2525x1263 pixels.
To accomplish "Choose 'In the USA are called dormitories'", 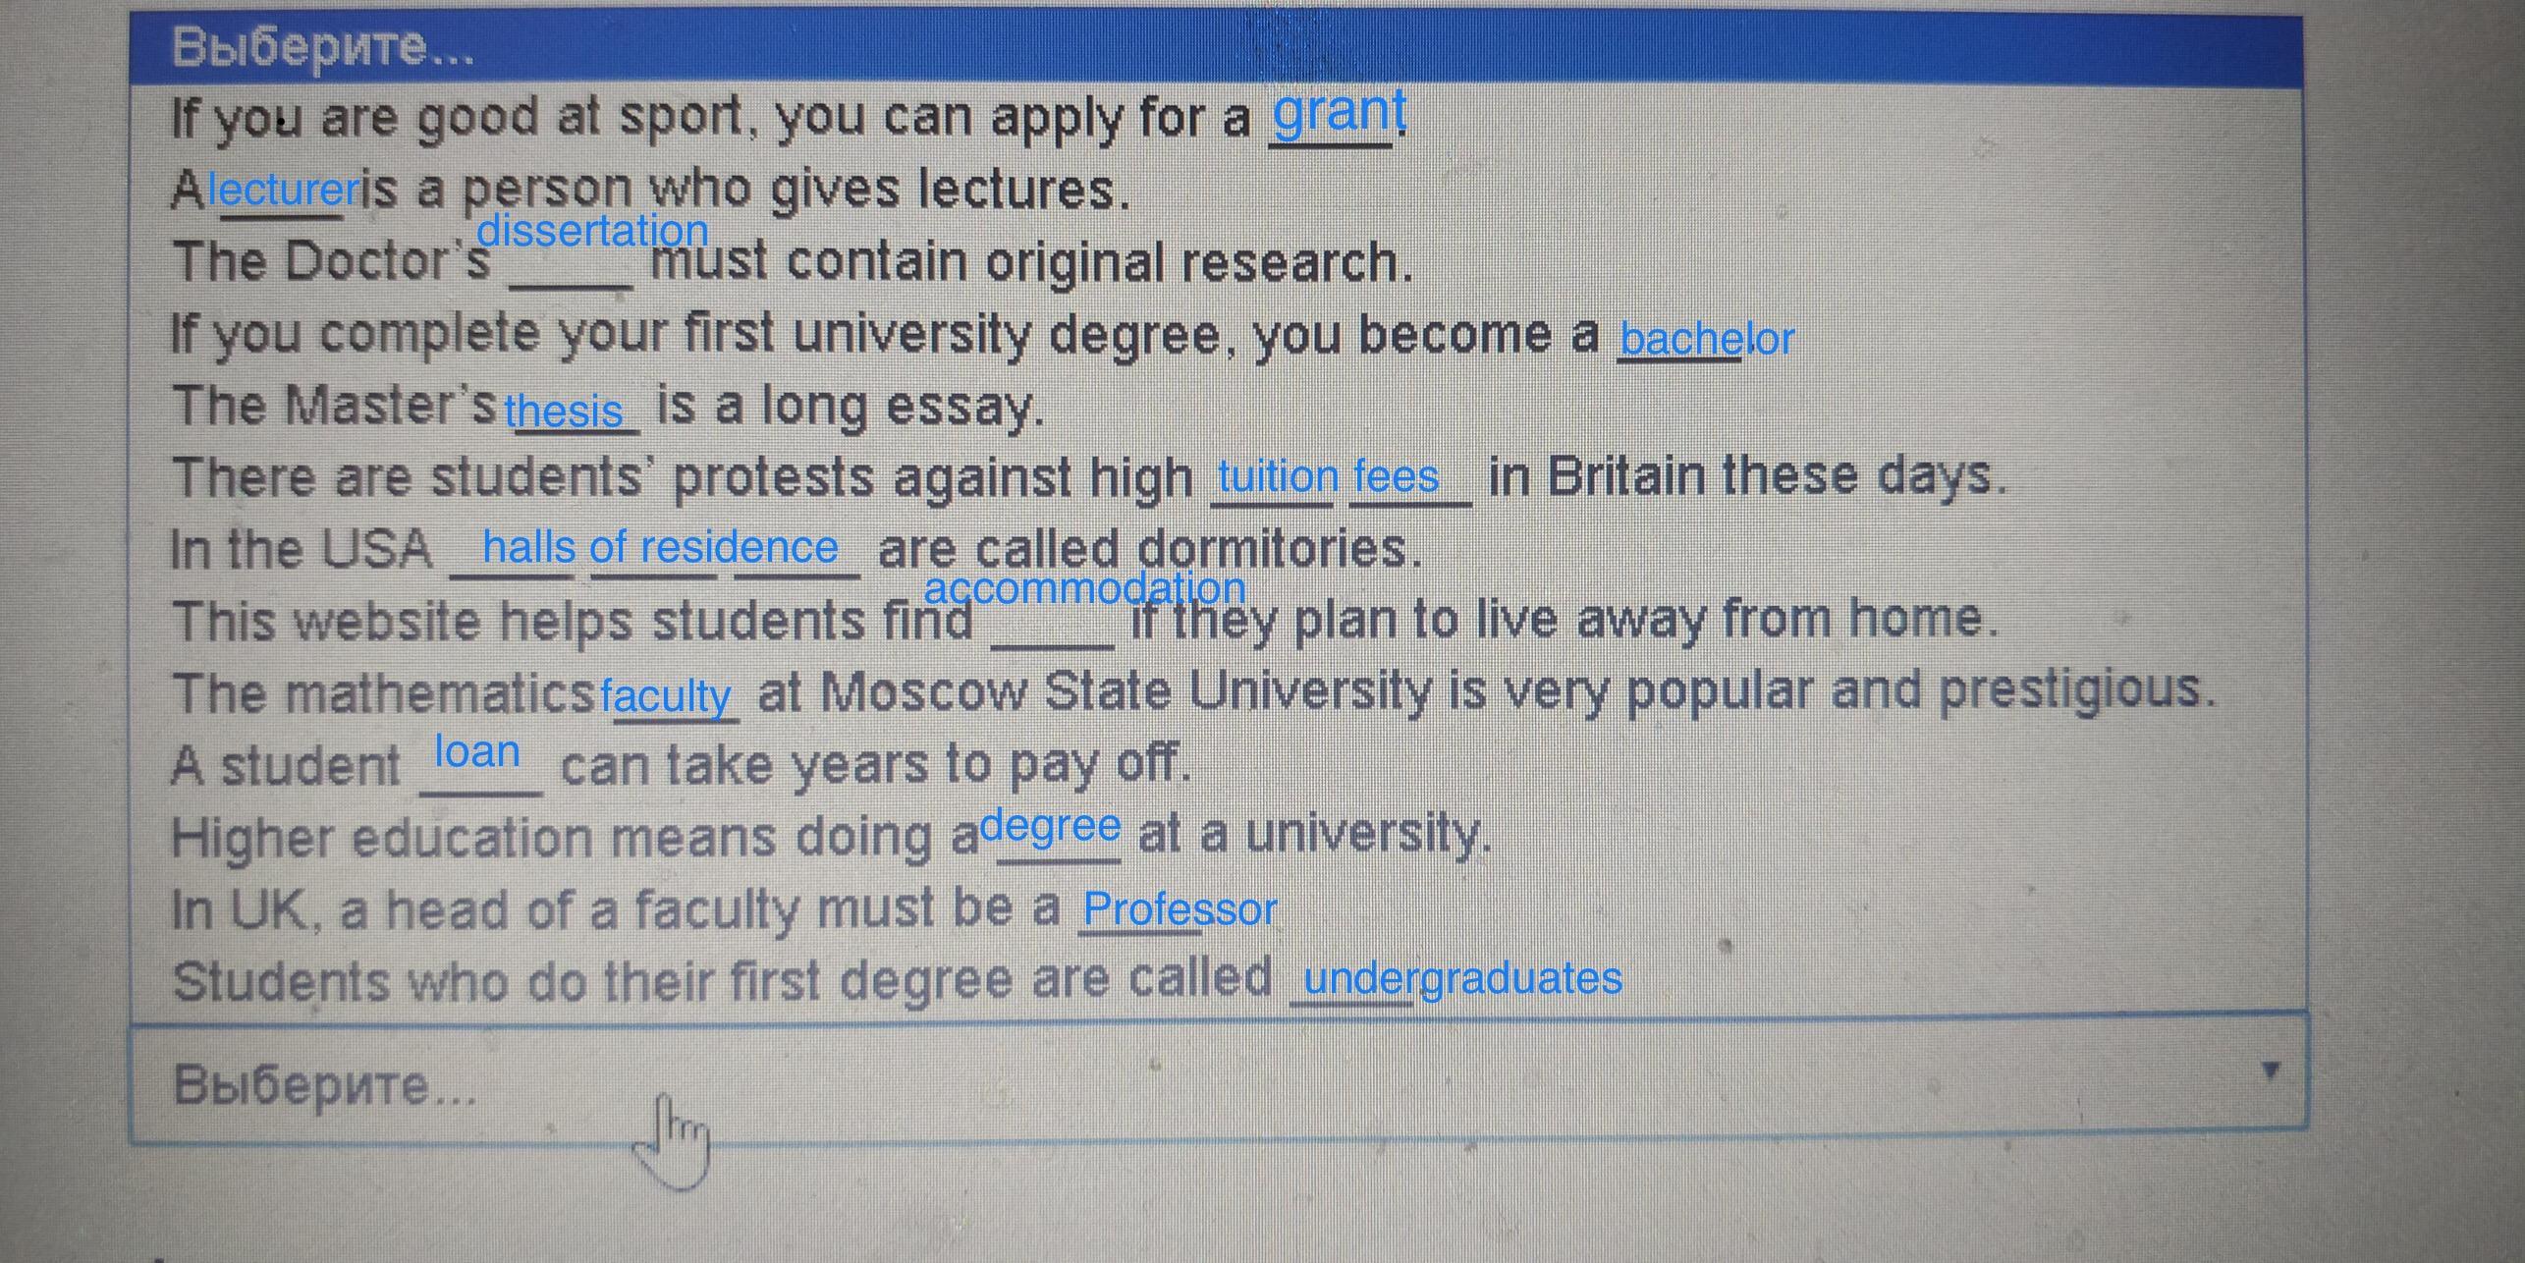I will [1217, 549].
